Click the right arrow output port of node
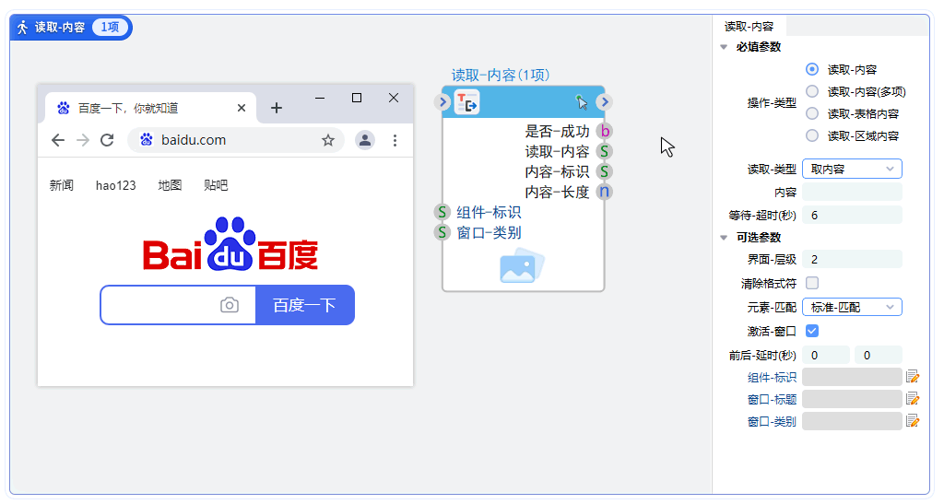 pos(605,102)
